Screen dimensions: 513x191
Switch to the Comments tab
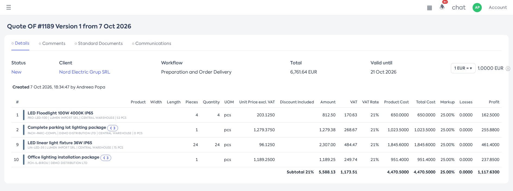[52, 44]
